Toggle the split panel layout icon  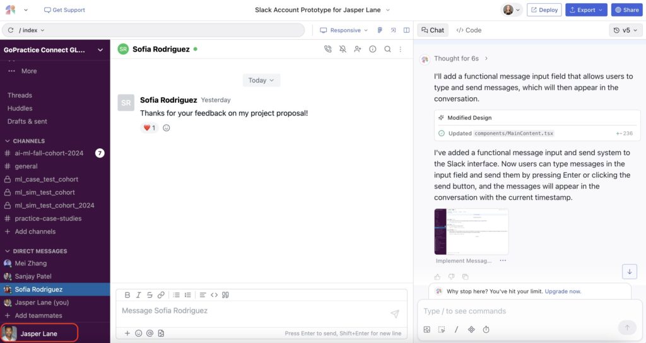coord(407,30)
